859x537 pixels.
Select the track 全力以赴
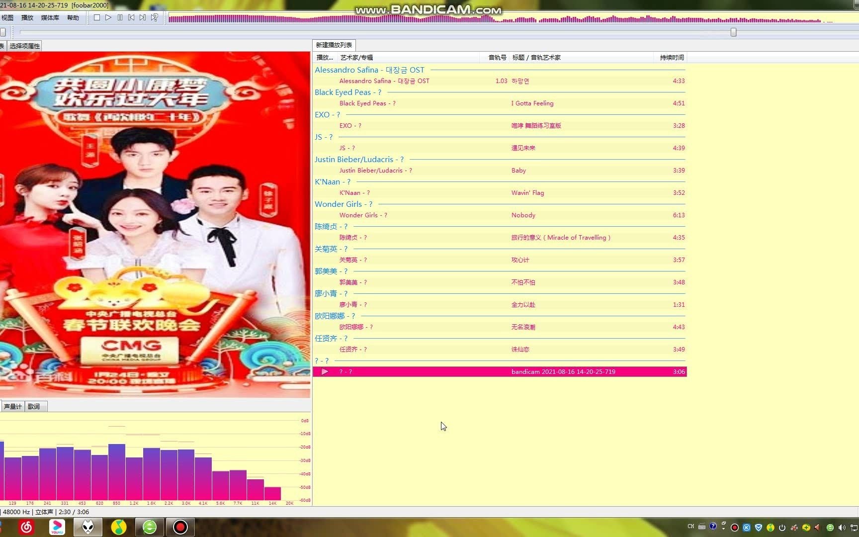(x=500, y=305)
